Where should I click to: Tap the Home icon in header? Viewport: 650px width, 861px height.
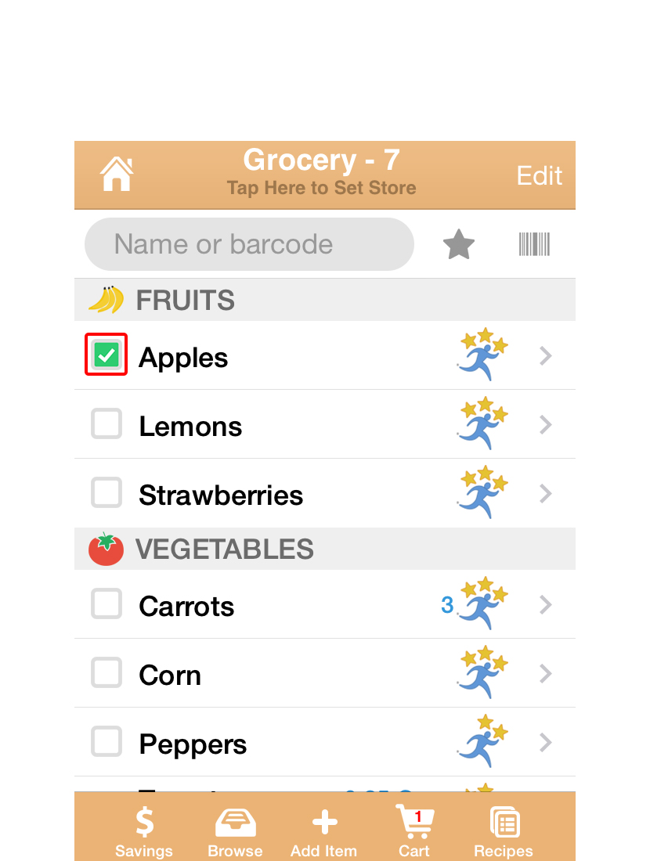(x=117, y=174)
